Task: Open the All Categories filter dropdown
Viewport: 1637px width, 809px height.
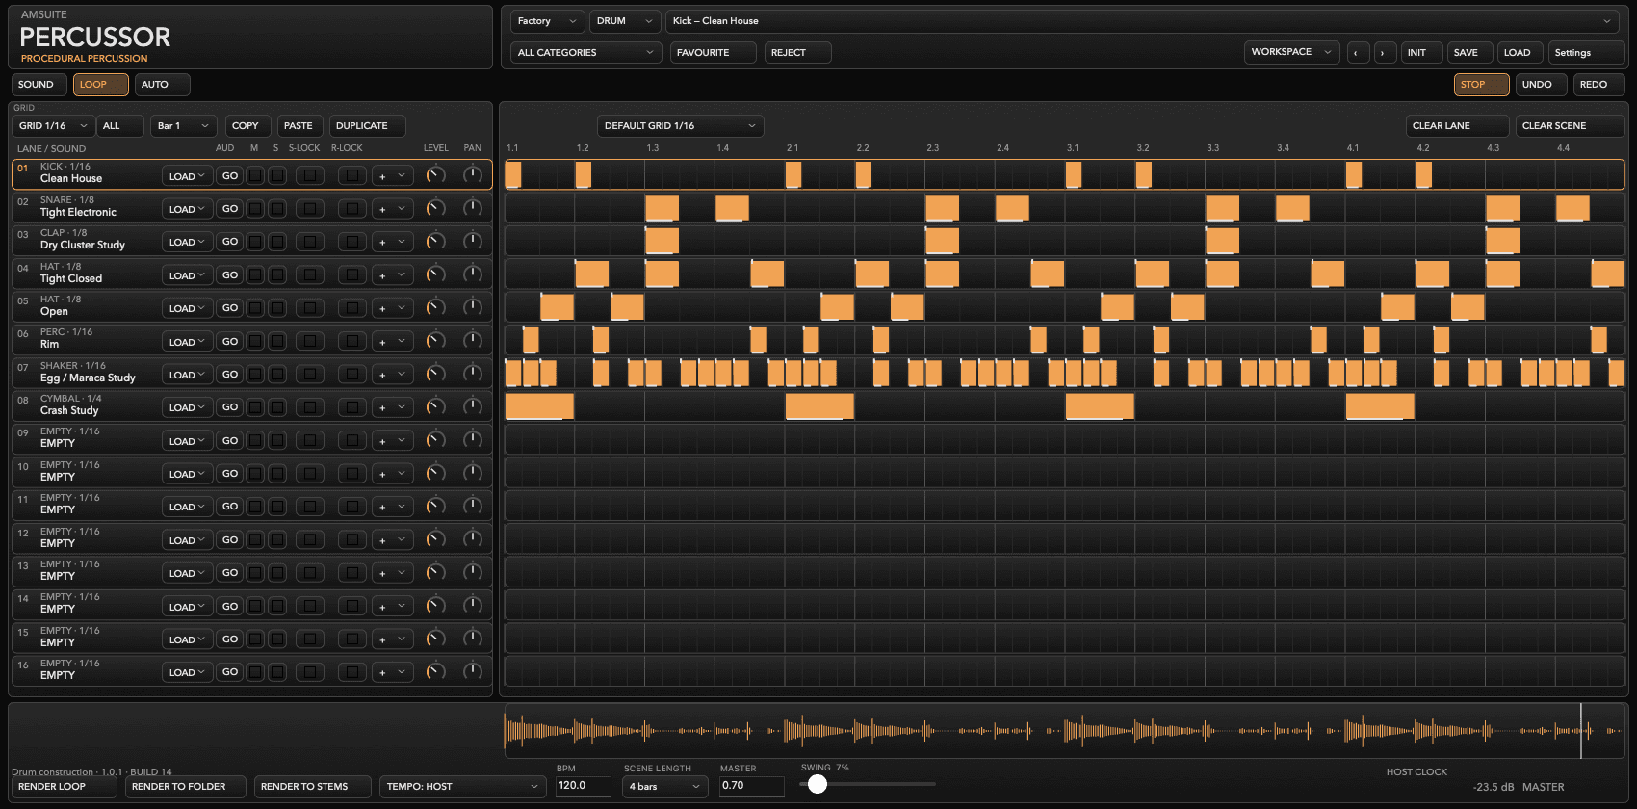Action: coord(585,53)
